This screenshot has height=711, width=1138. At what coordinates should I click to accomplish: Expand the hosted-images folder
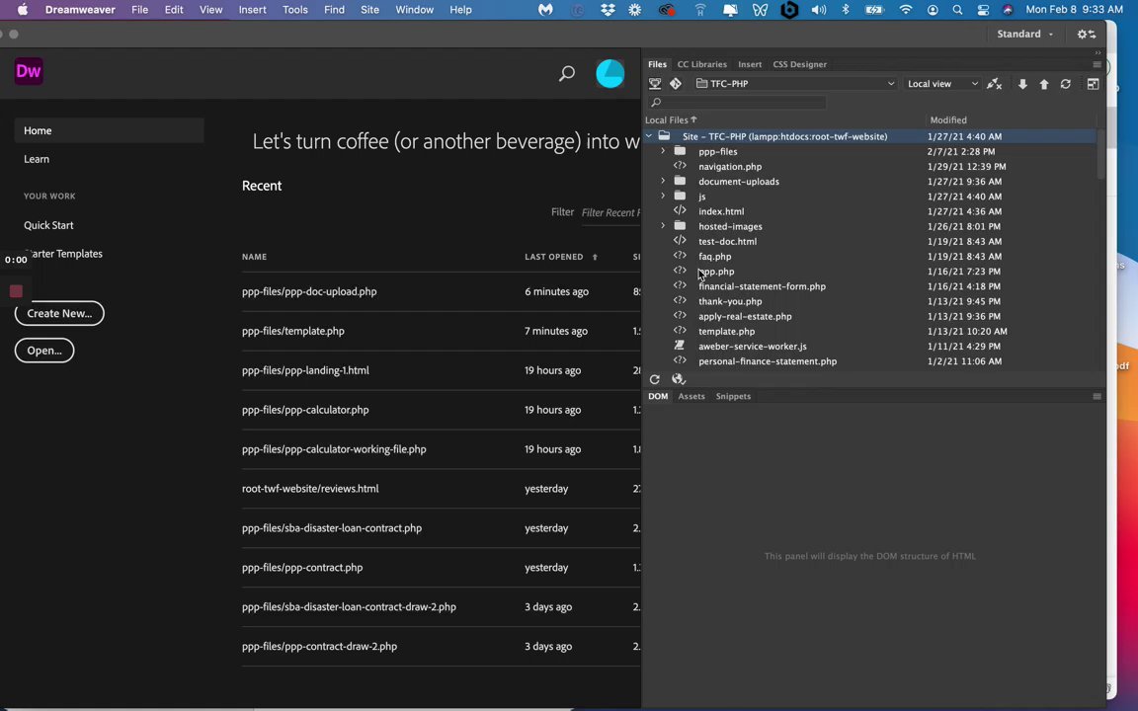[663, 226]
